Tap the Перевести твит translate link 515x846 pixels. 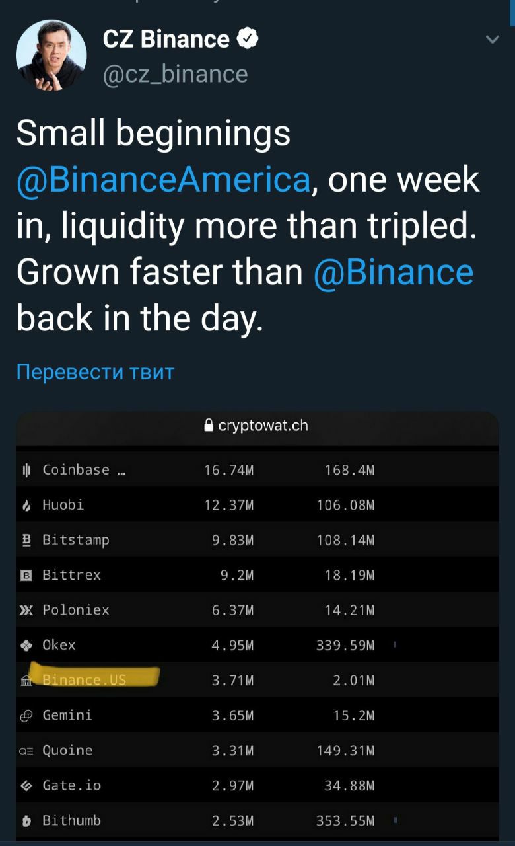point(95,372)
